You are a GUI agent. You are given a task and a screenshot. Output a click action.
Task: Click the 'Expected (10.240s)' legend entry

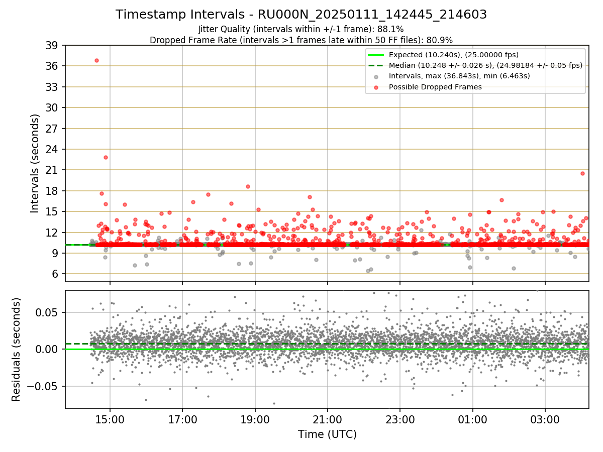453,55
